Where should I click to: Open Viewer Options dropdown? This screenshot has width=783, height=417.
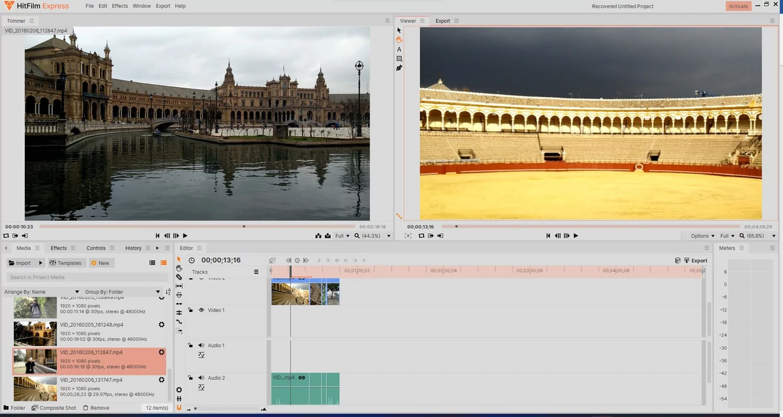click(703, 236)
